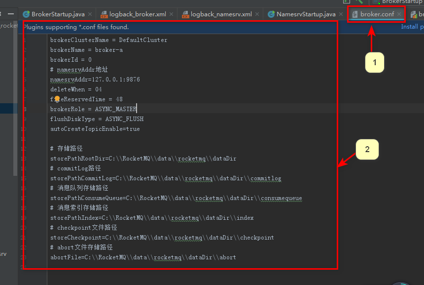Click the project panel vertical scrollbar

[x=15, y=99]
